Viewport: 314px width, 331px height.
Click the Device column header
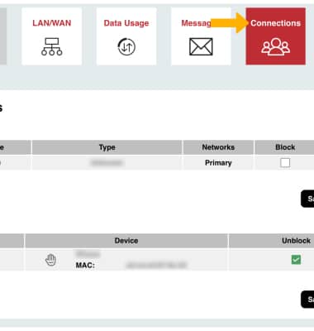(x=126, y=241)
